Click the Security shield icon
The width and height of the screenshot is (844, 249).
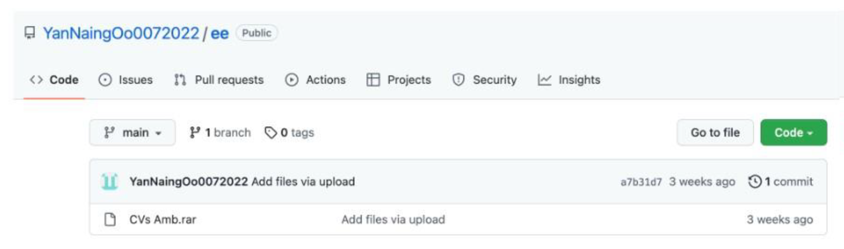tap(458, 80)
